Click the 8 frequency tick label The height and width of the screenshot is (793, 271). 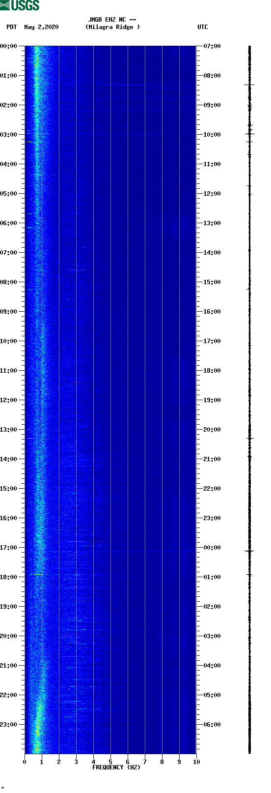tap(162, 762)
